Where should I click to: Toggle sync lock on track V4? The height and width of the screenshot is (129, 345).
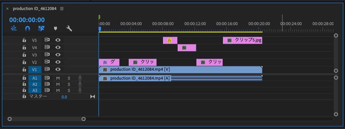tap(47, 47)
